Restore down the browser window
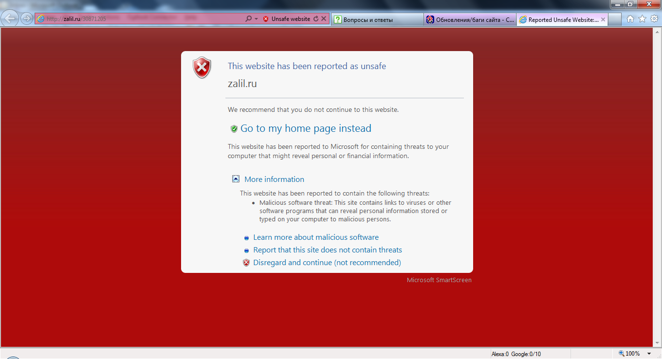662x359 pixels. [630, 4]
